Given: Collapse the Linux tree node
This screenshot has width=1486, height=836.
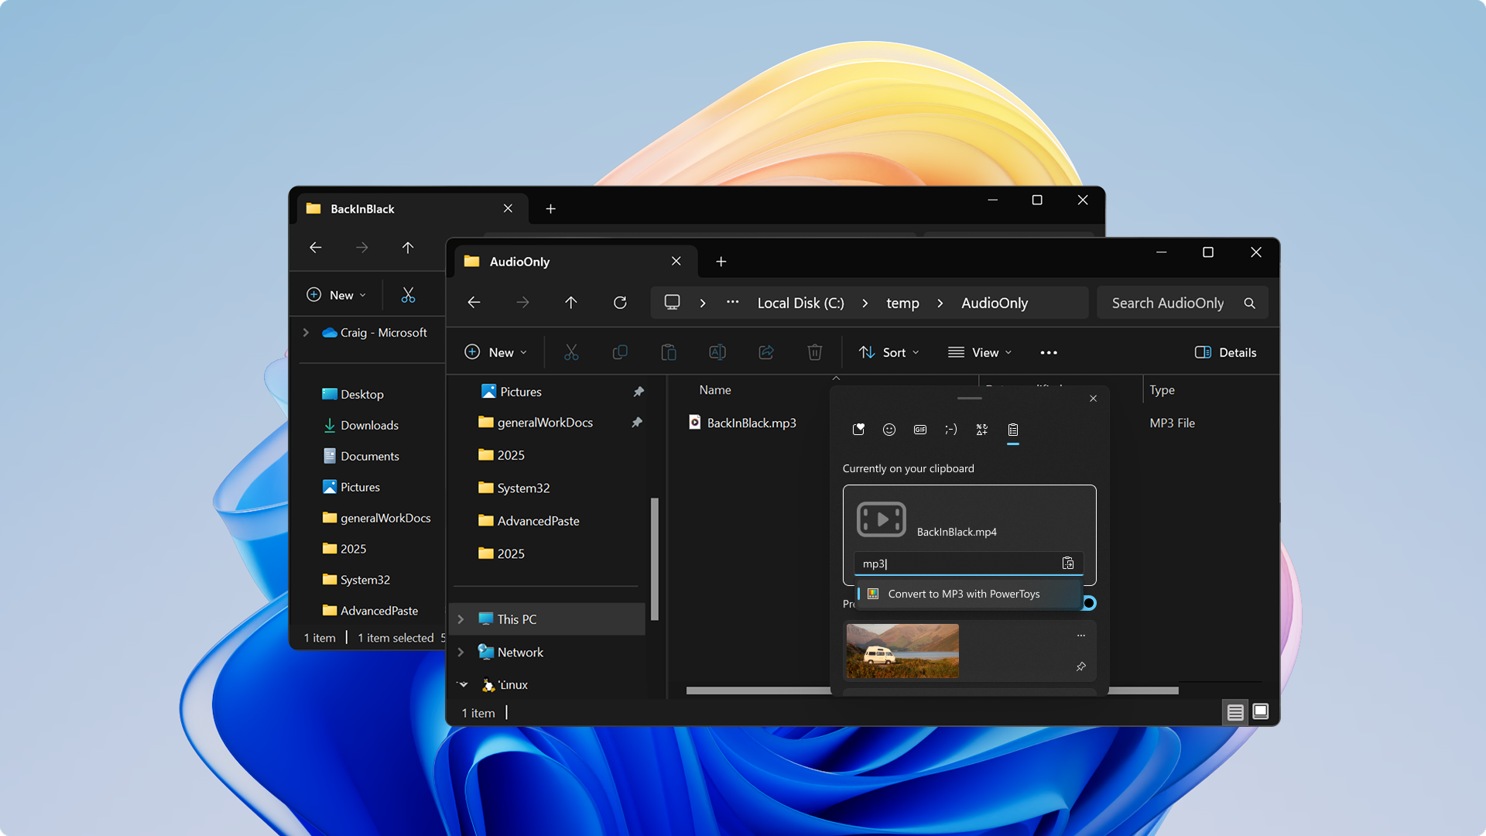Looking at the screenshot, I should [x=463, y=685].
